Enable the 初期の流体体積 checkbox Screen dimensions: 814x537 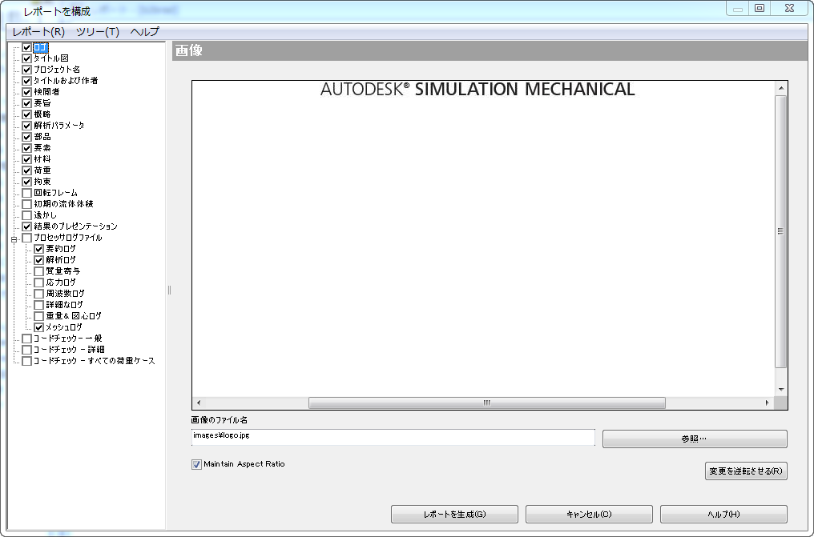[x=27, y=204]
